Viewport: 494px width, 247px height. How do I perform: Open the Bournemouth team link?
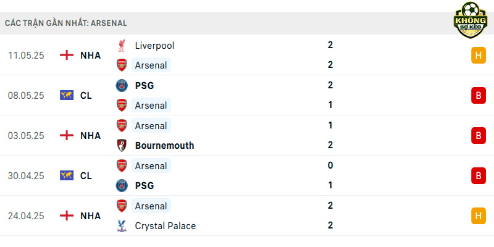(164, 146)
